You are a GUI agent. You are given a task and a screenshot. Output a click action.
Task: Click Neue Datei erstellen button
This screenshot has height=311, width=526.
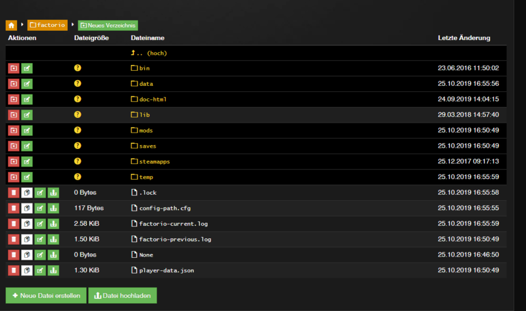pyautogui.click(x=46, y=296)
